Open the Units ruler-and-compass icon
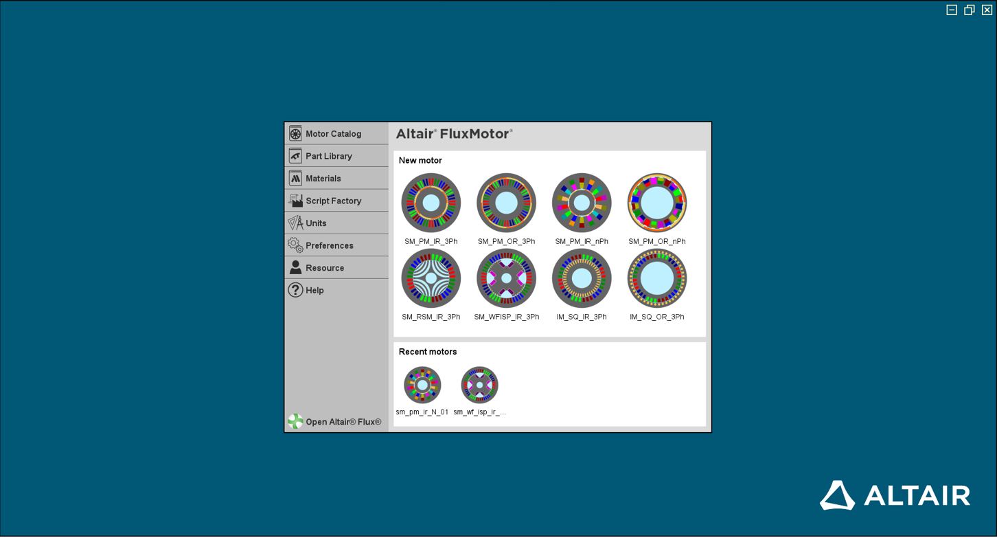997x538 pixels. [295, 223]
